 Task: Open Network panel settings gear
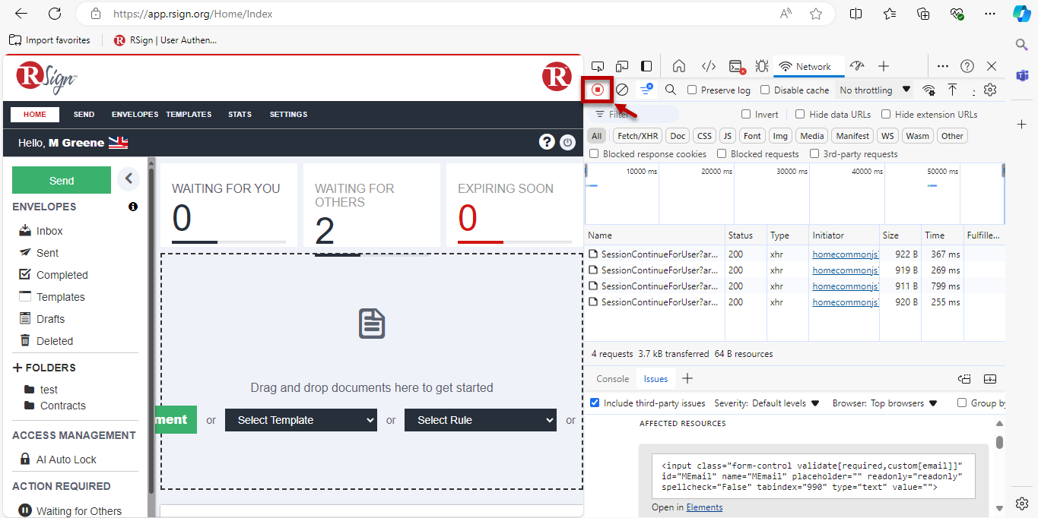pos(989,90)
